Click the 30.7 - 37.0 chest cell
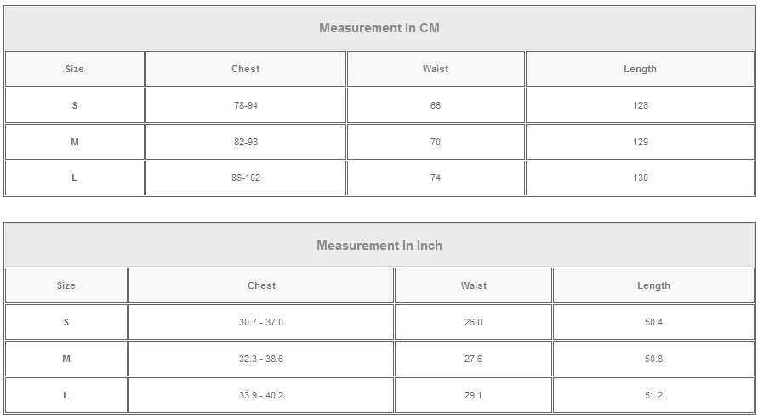758x418 pixels. 261,323
